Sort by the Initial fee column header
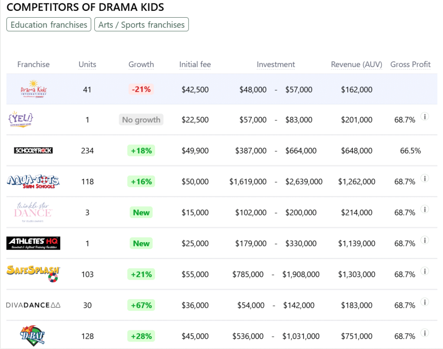Screen dimensions: 443x349 tap(195, 64)
